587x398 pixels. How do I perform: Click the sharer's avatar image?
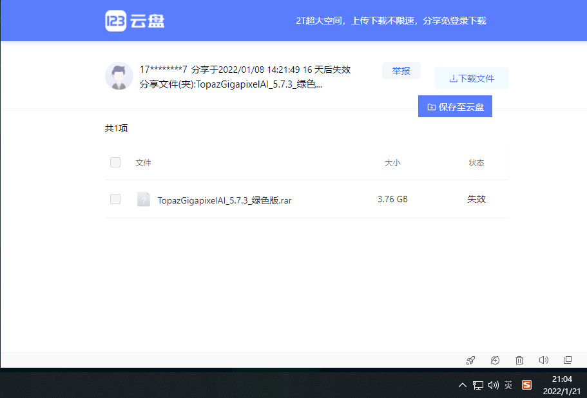coord(119,76)
